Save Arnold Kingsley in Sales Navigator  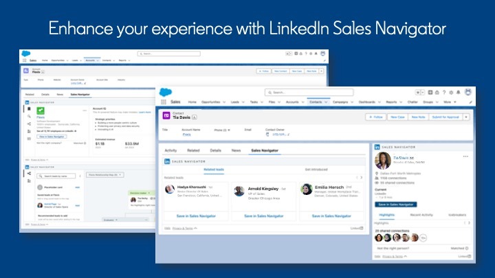(x=263, y=216)
